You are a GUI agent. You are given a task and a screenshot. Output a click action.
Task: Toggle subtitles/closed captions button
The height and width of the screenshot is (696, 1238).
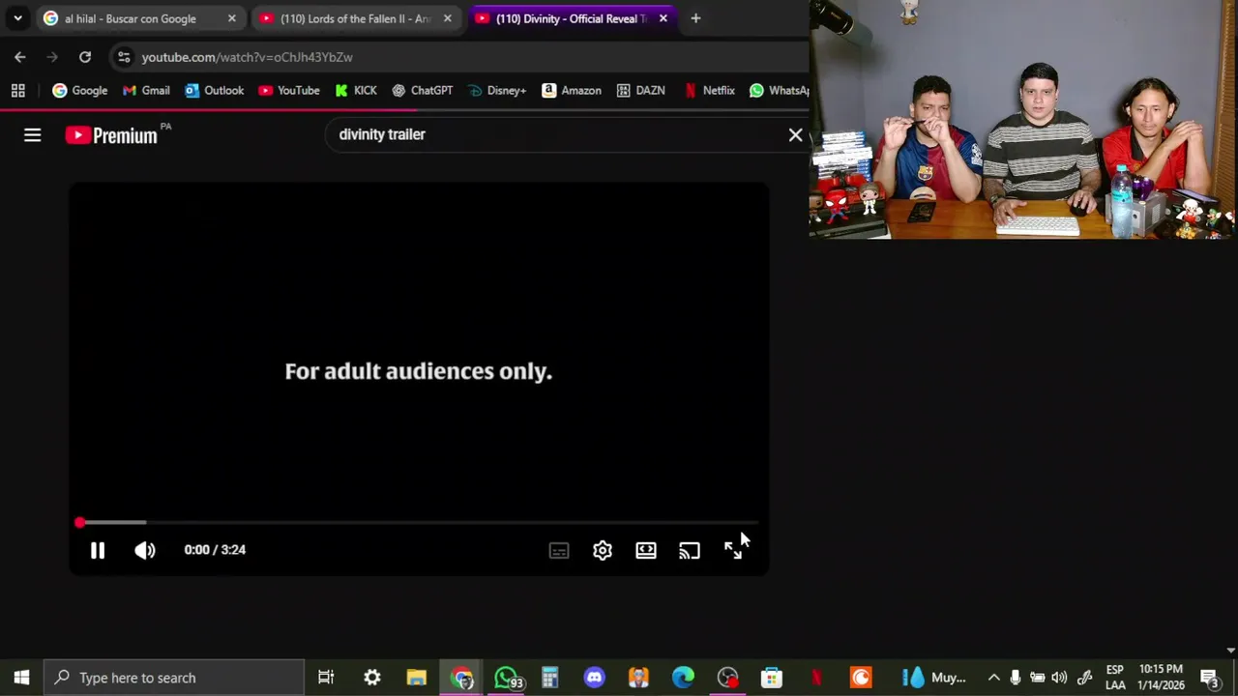tap(559, 550)
